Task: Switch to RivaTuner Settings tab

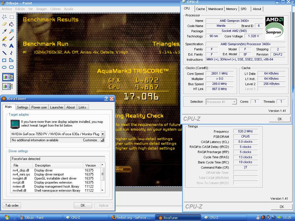Action: pyautogui.click(x=22, y=107)
